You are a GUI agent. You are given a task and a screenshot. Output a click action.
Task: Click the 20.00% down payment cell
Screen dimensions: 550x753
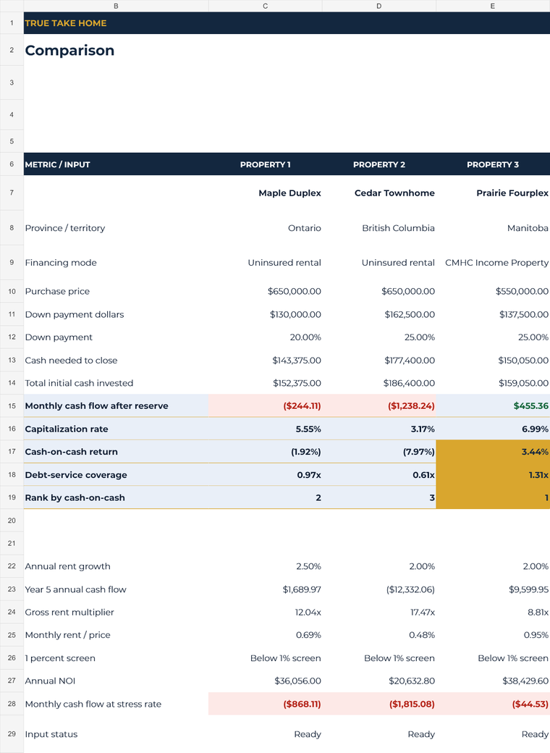tap(265, 337)
